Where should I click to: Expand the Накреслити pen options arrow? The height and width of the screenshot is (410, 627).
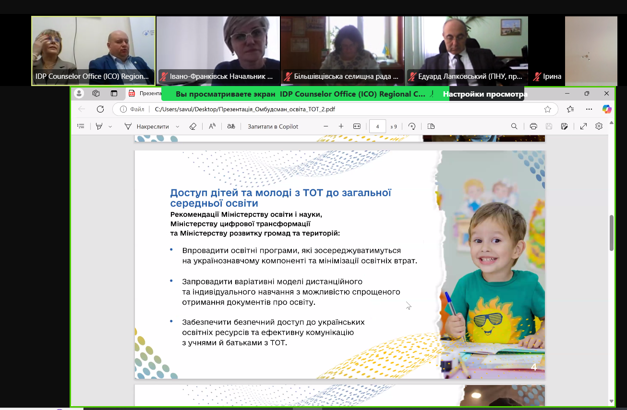[x=178, y=126]
